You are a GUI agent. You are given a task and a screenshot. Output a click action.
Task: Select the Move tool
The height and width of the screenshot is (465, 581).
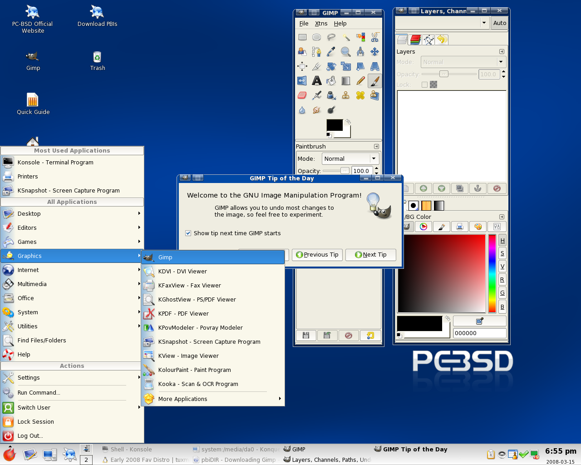(x=375, y=52)
